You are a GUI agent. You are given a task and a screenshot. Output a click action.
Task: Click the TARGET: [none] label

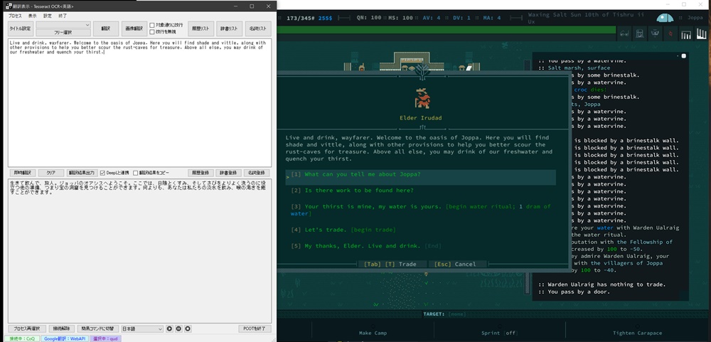[447, 314]
